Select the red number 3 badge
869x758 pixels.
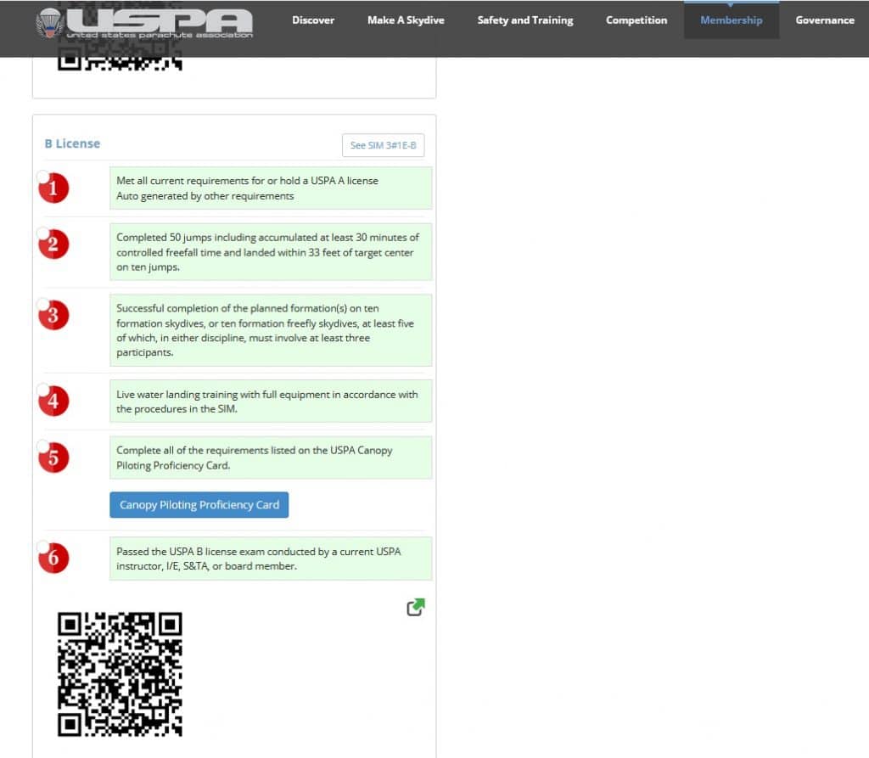[53, 315]
